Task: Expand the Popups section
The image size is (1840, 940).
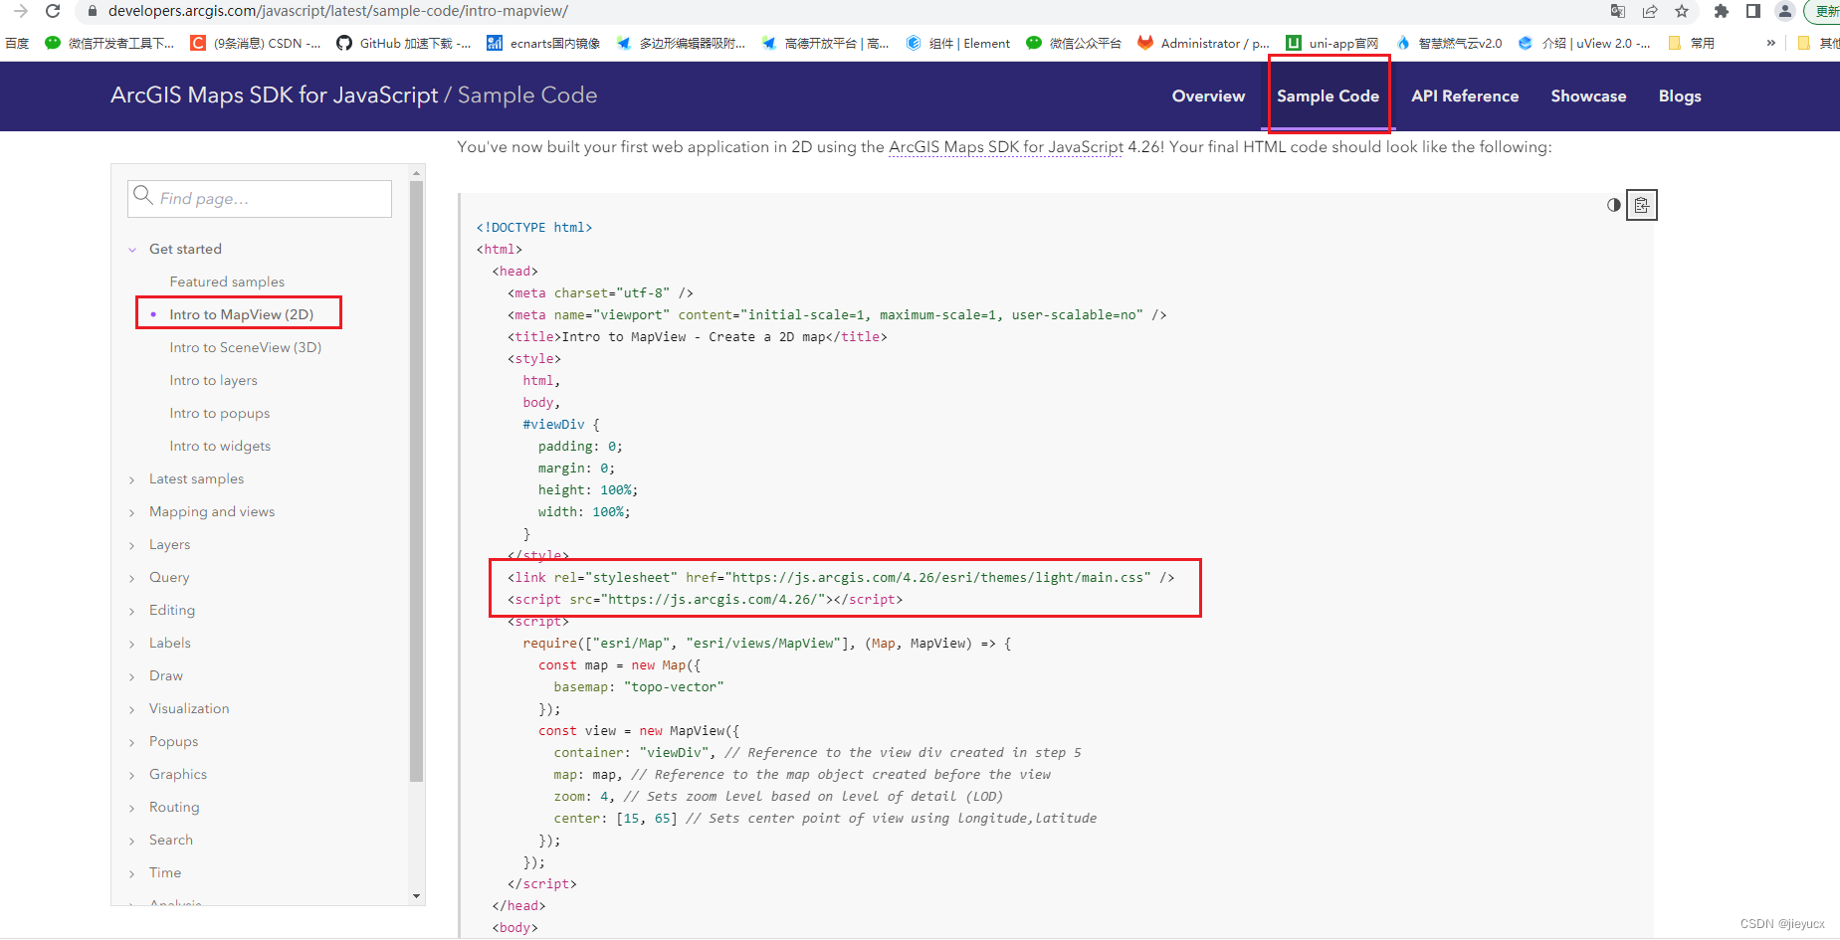Action: tap(132, 742)
